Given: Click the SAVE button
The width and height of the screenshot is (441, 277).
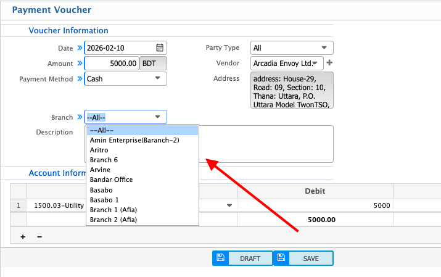Looking at the screenshot, I should point(311,258).
